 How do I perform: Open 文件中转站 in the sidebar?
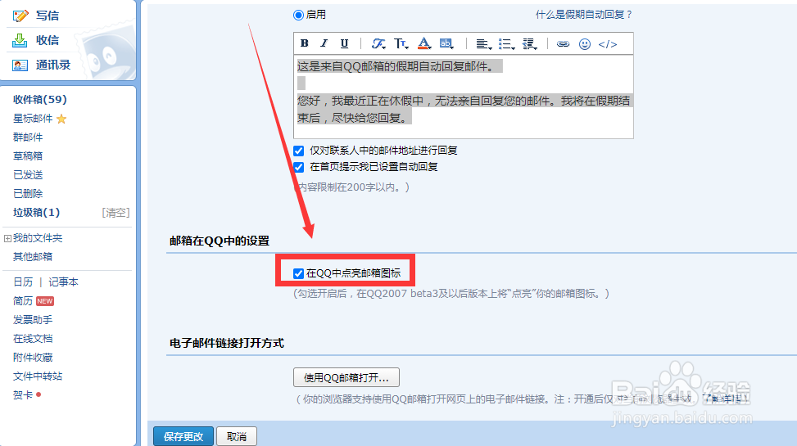[x=38, y=376]
